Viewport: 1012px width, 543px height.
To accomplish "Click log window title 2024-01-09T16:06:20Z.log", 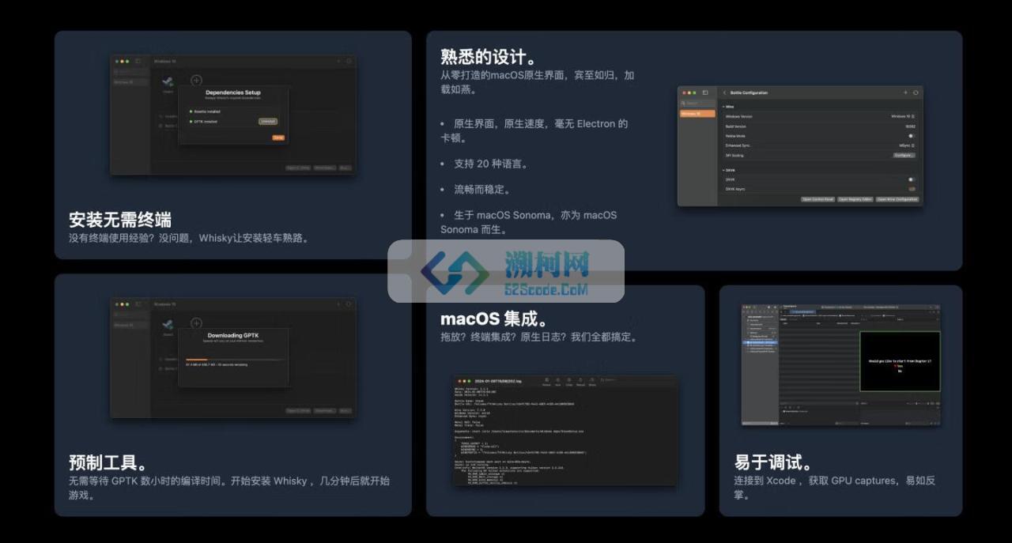I will (x=498, y=381).
